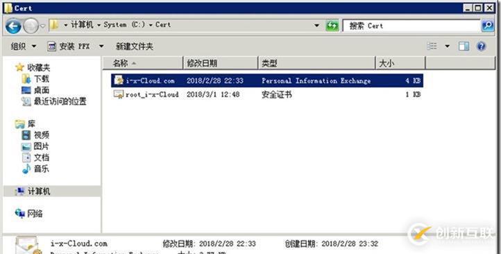Click the 收藏夹 star icon

(20, 67)
